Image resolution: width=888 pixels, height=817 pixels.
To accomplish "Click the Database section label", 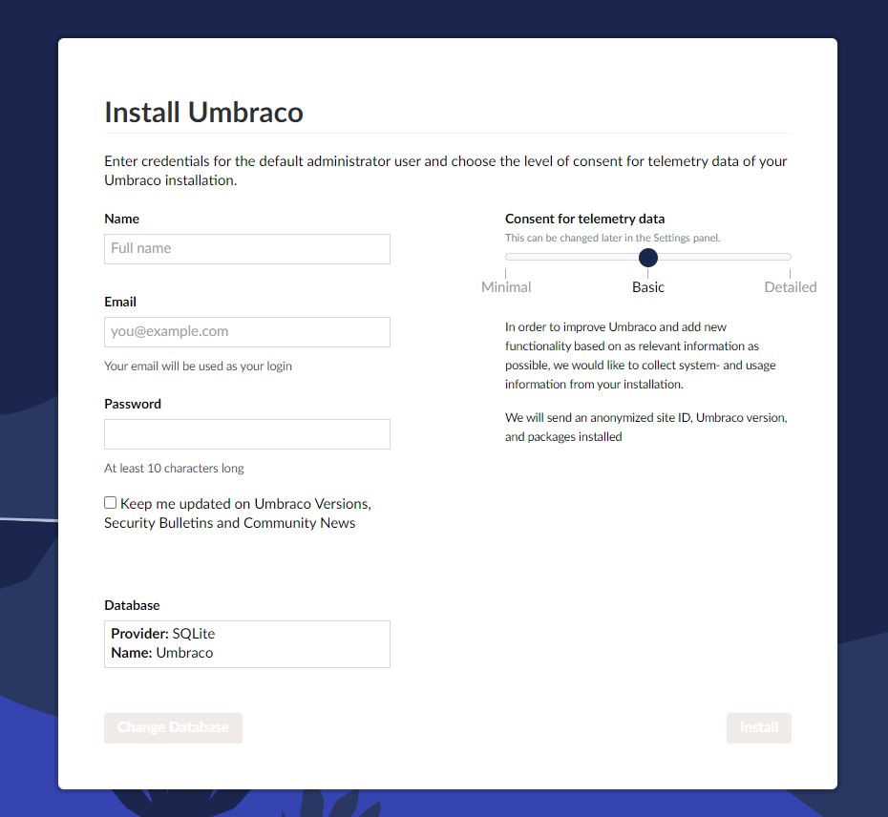I will click(x=132, y=605).
